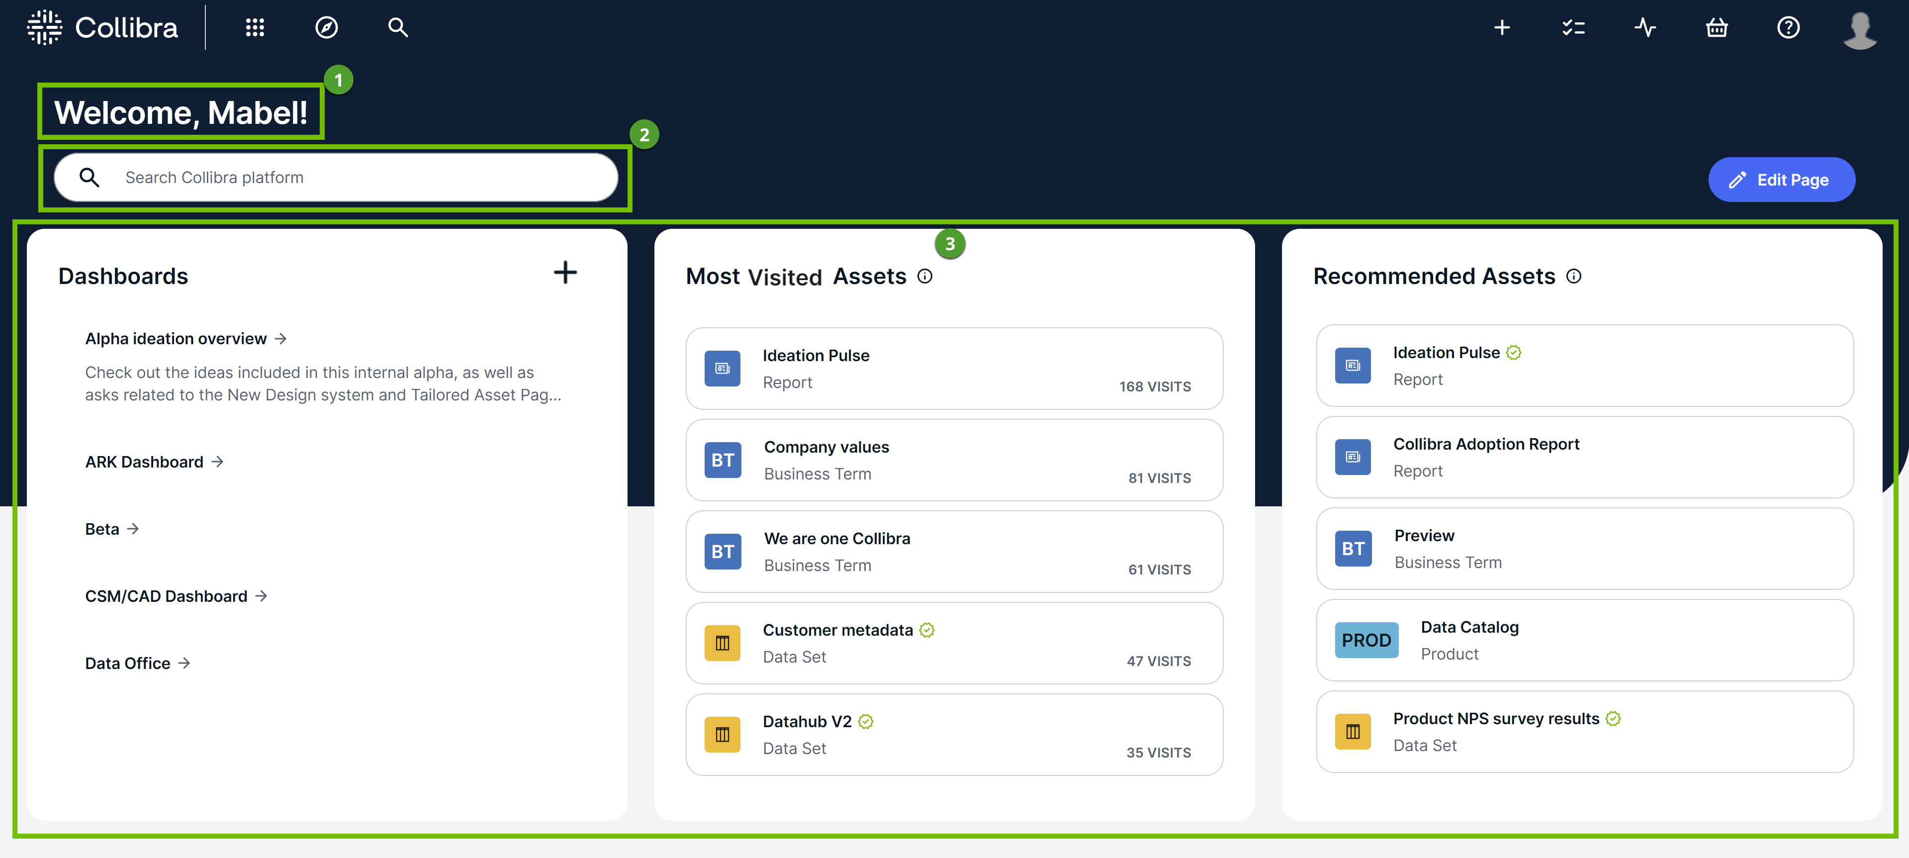The image size is (1909, 858).
Task: Open the compass browse navigation
Action: (x=326, y=27)
